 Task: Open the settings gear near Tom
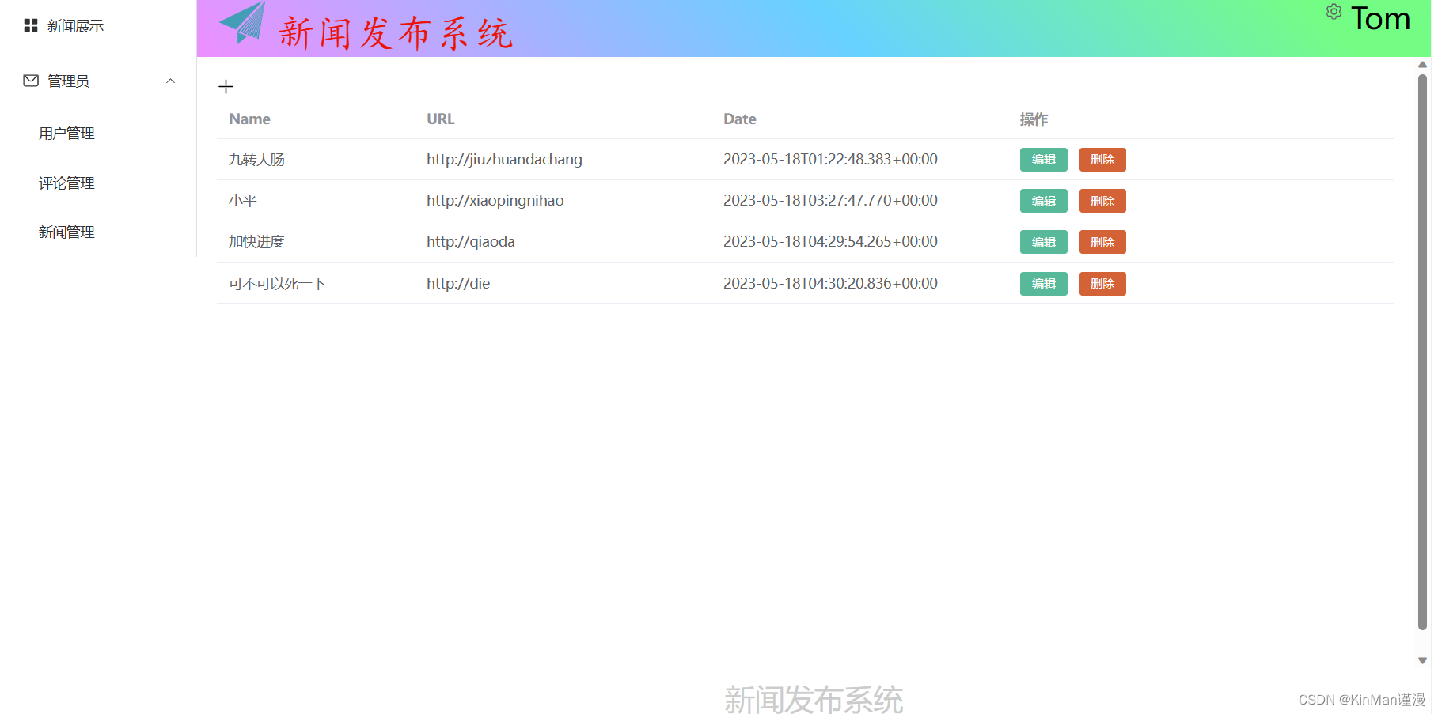[x=1334, y=12]
